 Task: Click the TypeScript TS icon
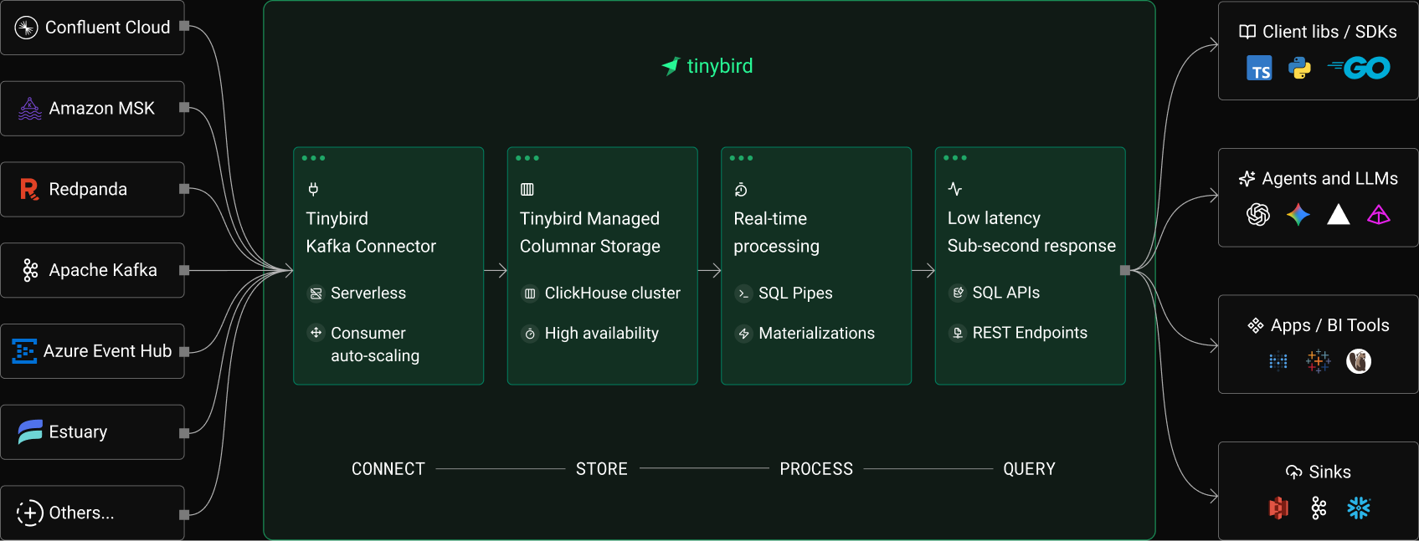point(1259,69)
